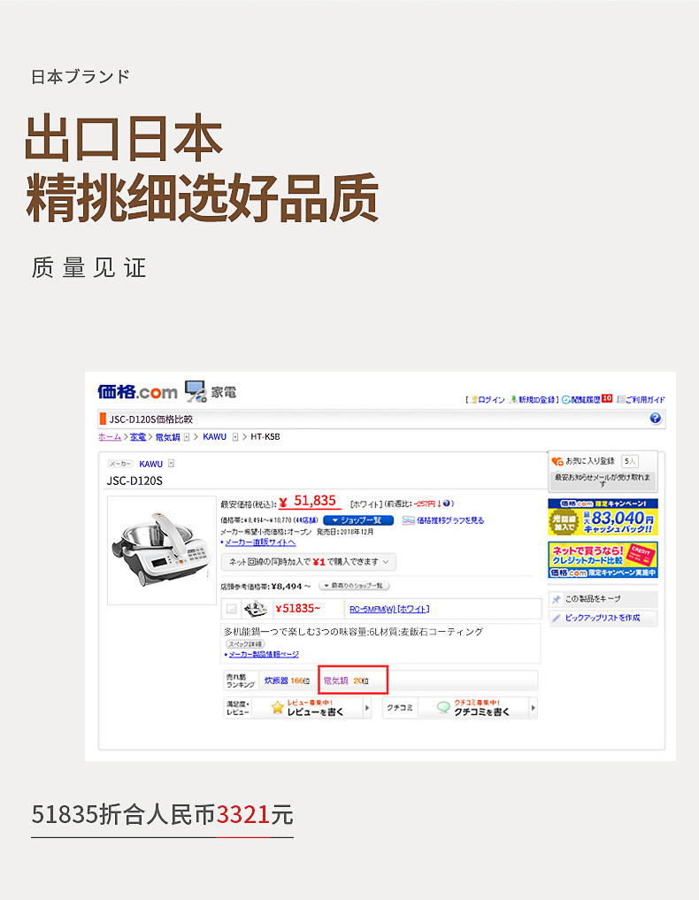Click the star review icon
Image resolution: width=699 pixels, height=900 pixels.
click(x=277, y=708)
